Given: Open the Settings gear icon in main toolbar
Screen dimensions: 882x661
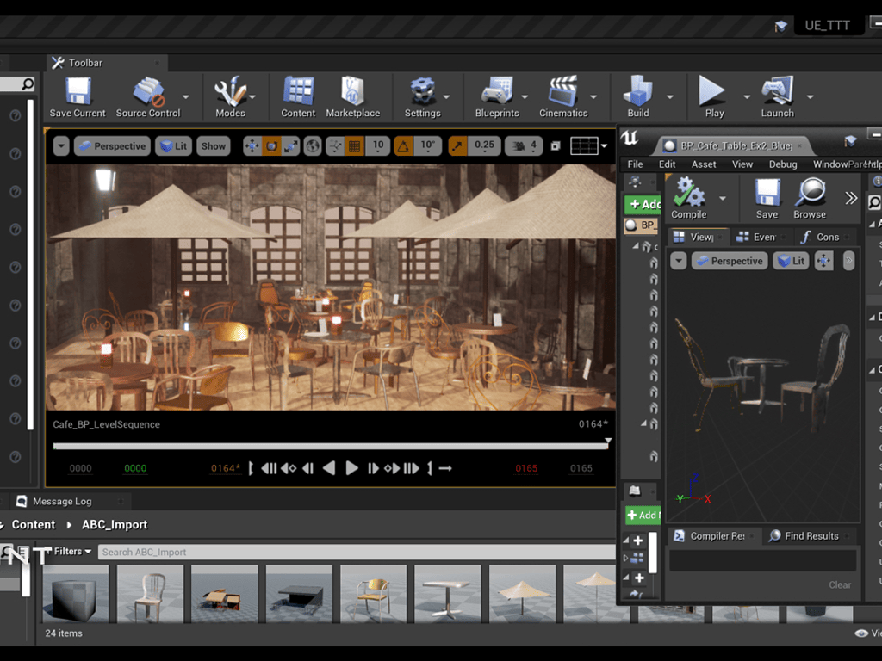Looking at the screenshot, I should pos(422,91).
